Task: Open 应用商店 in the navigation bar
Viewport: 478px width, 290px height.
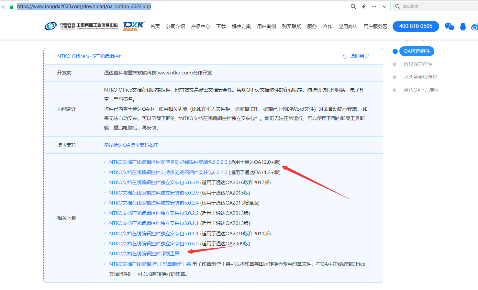Action: pos(348,27)
